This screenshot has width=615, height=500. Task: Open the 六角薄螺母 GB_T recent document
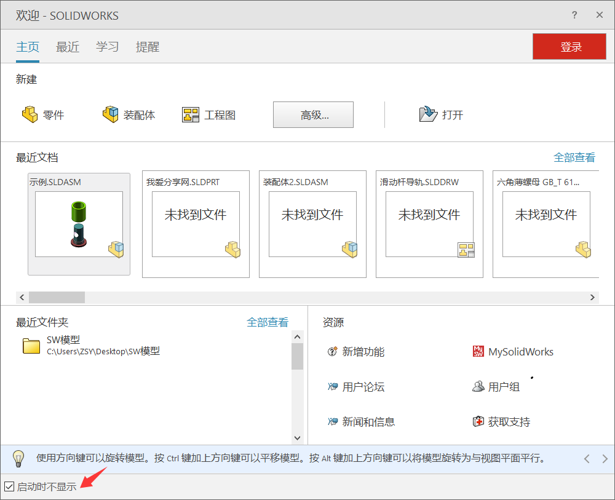click(x=546, y=224)
